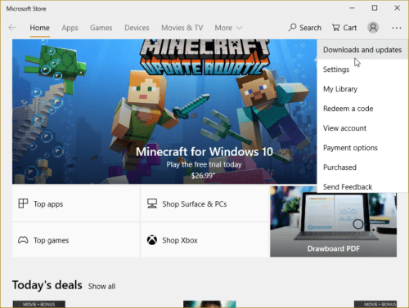
Task: Click the three-dot See more icon
Action: tap(397, 28)
